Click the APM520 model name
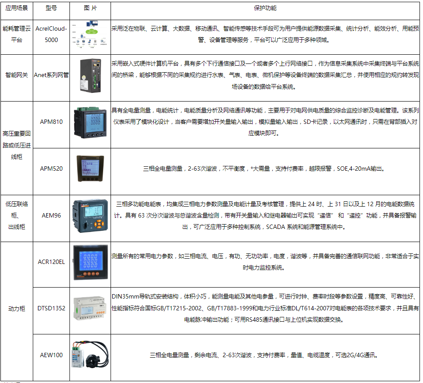 [x=51, y=169]
